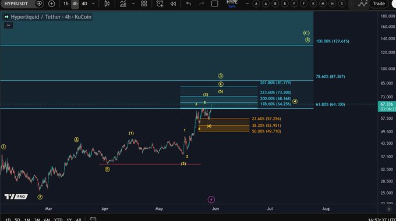Click the Trade button

pos(379,3)
